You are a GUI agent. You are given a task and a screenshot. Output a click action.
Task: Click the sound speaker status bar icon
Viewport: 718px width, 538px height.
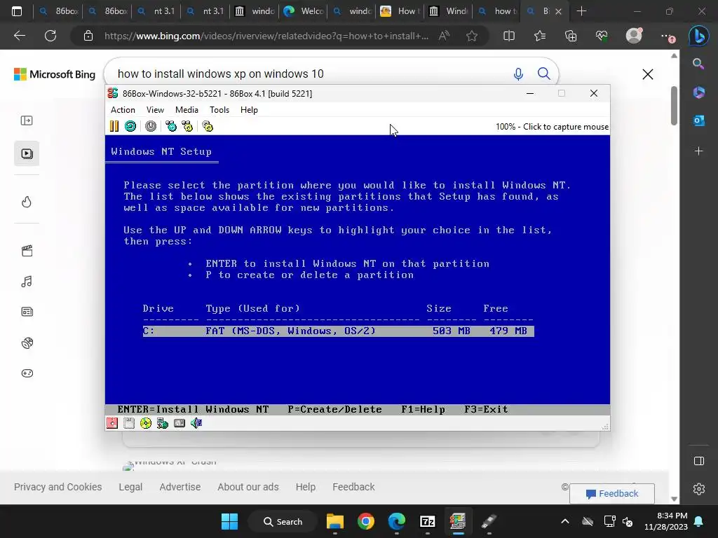[196, 423]
